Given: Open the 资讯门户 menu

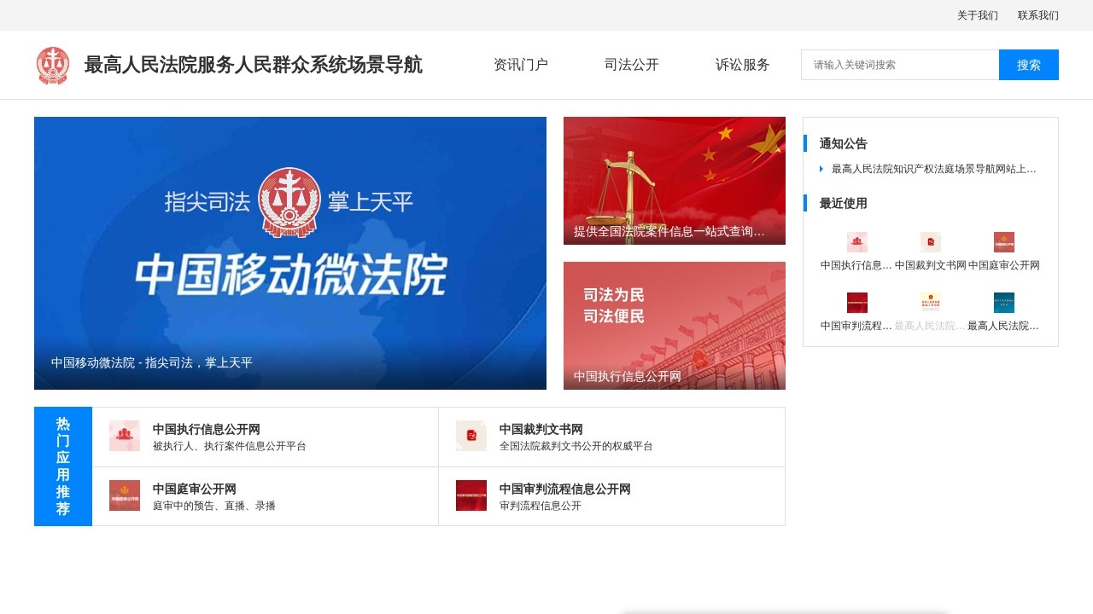Looking at the screenshot, I should pyautogui.click(x=521, y=65).
